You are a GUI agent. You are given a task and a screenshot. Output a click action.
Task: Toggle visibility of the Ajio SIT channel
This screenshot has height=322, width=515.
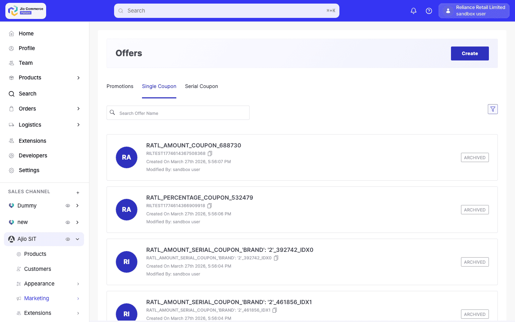point(68,239)
